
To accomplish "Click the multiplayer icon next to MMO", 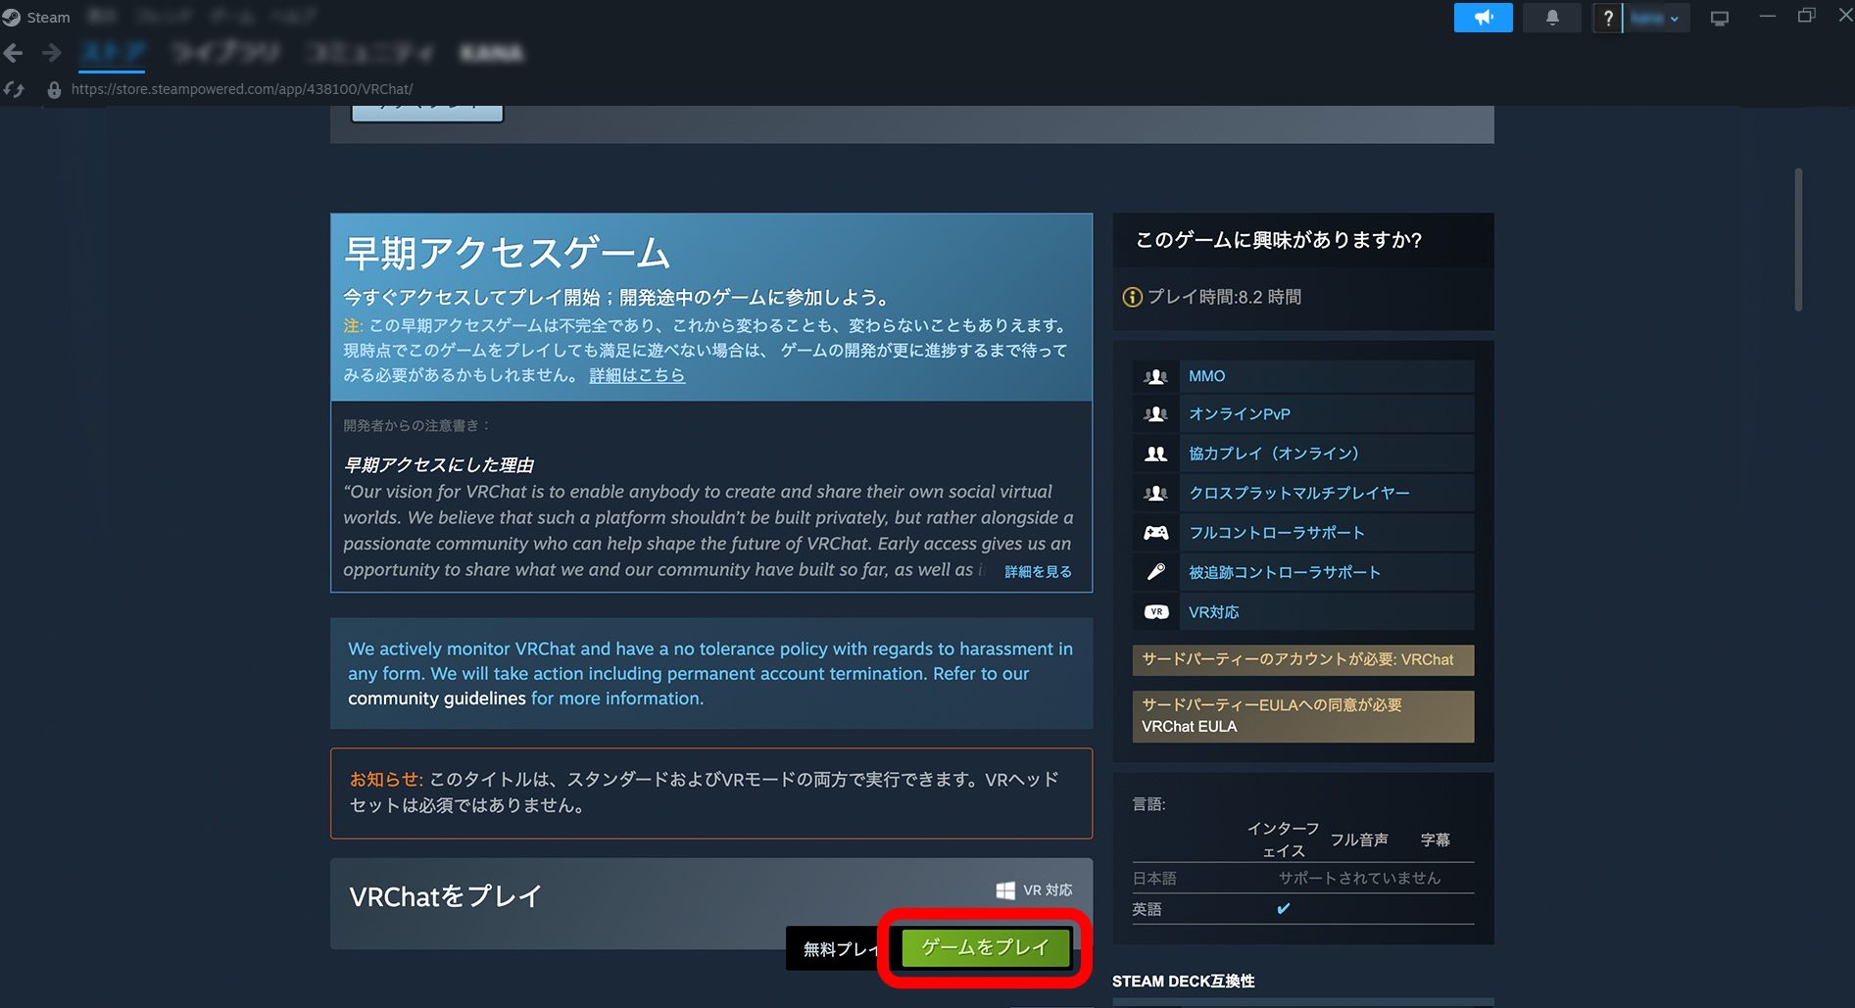I will coord(1155,375).
